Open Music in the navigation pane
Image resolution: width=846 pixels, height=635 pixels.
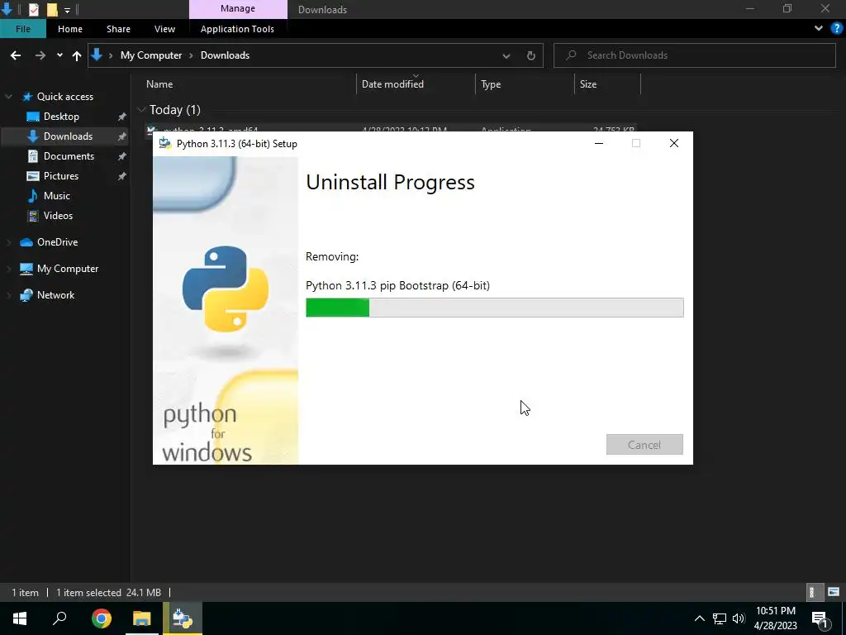[x=57, y=196]
